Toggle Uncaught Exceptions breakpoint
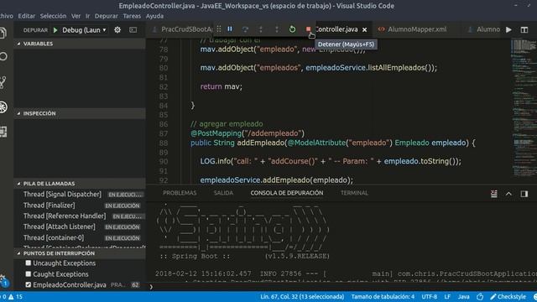 click(x=29, y=263)
